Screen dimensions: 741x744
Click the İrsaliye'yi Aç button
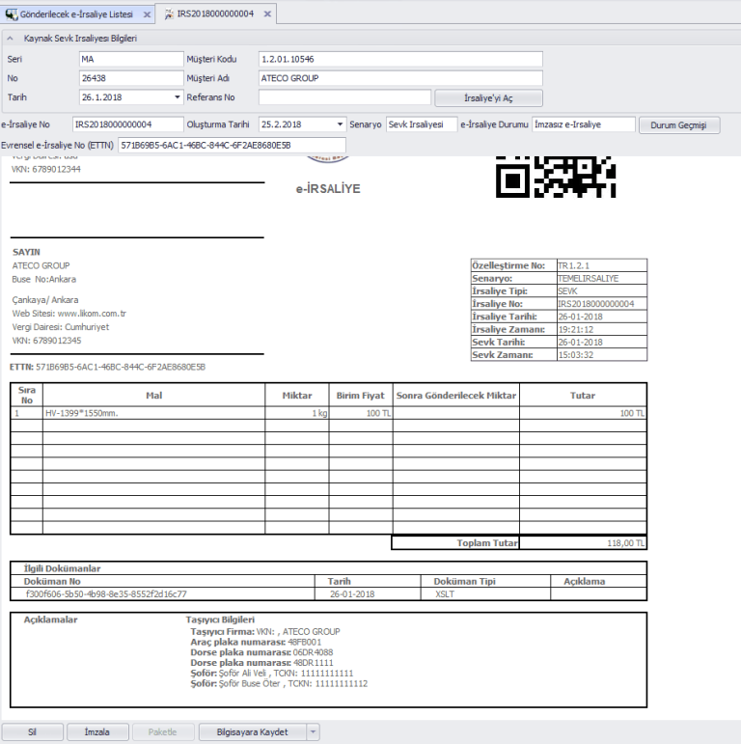(489, 97)
